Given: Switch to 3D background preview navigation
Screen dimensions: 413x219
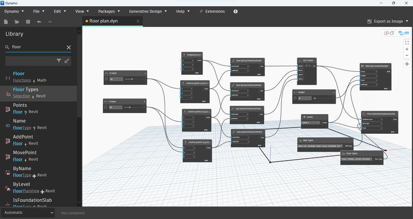Looking at the screenshot, I should [x=389, y=33].
